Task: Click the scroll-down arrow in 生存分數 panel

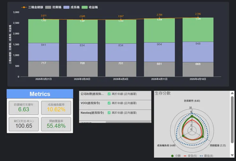Action: [x=232, y=155]
